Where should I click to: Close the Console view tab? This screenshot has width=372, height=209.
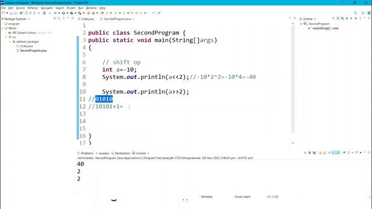coord(149,153)
